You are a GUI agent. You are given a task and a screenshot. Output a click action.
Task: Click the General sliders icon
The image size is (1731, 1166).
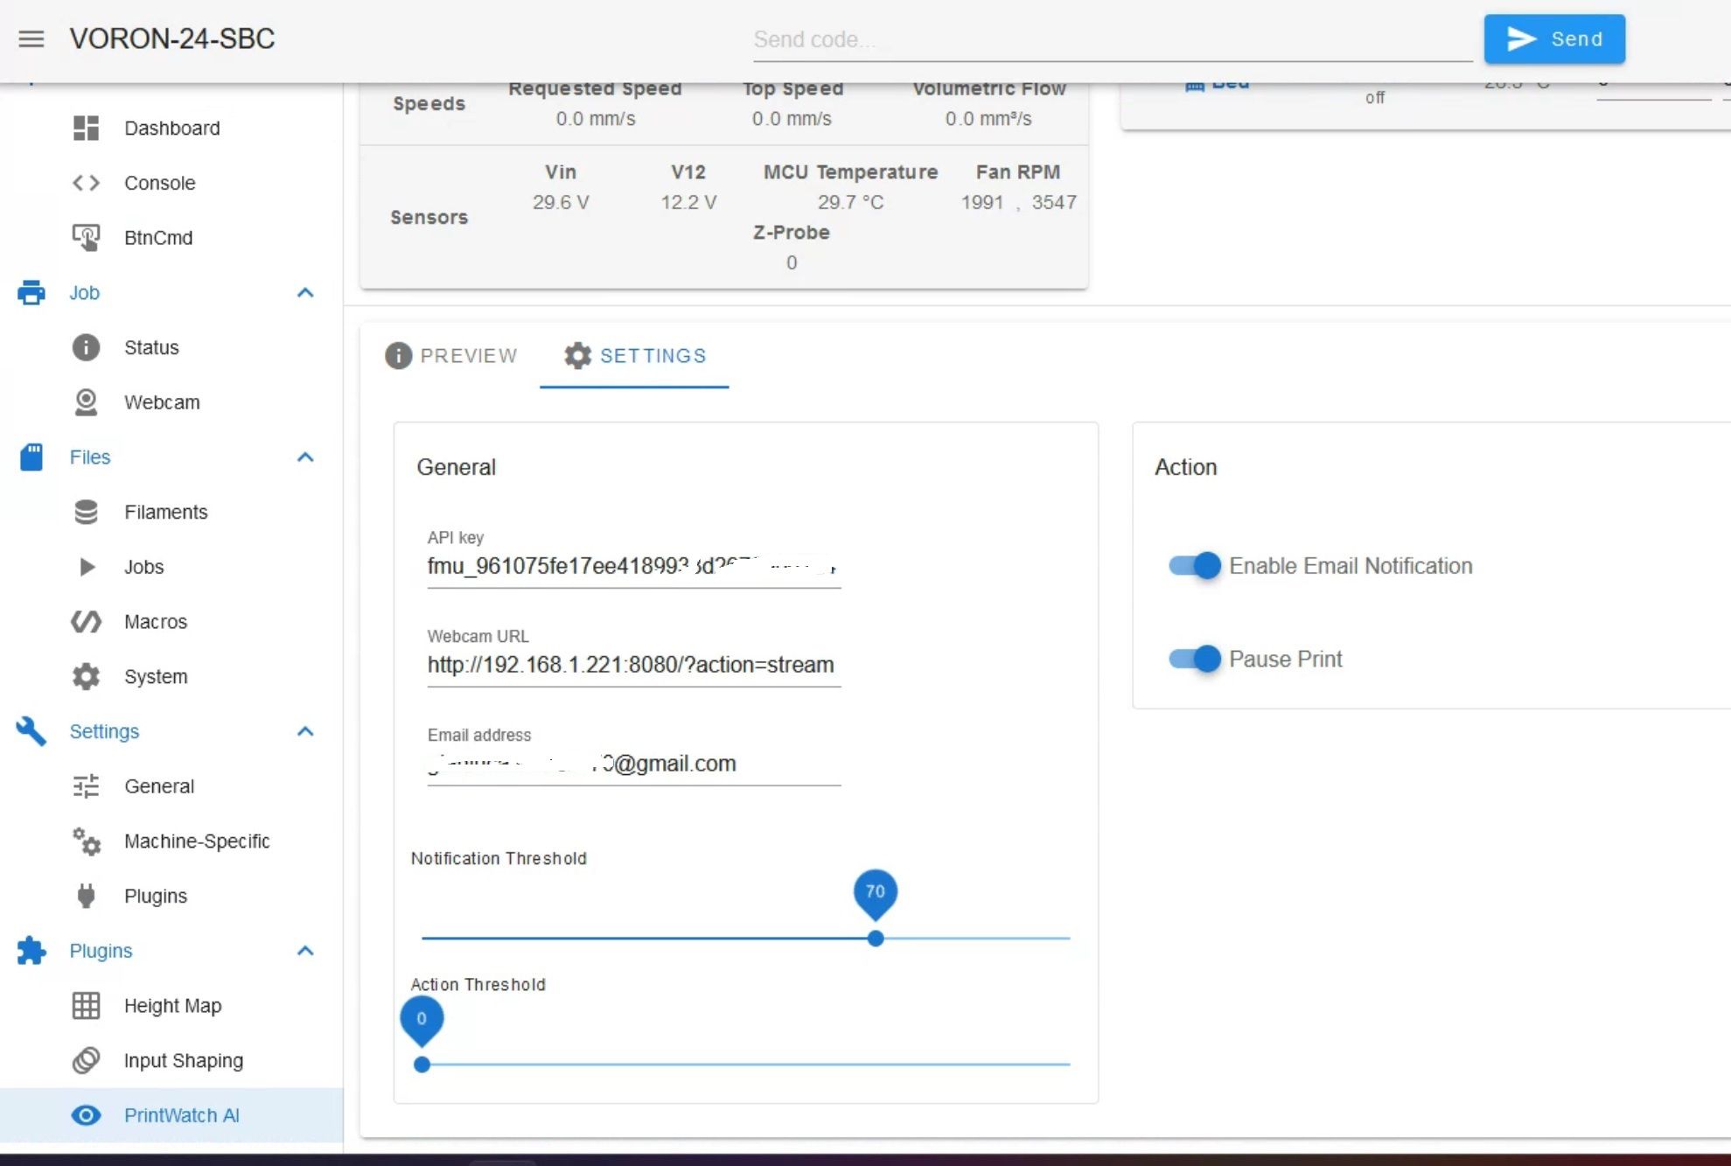pyautogui.click(x=86, y=786)
